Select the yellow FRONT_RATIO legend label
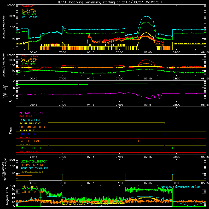 30,187
